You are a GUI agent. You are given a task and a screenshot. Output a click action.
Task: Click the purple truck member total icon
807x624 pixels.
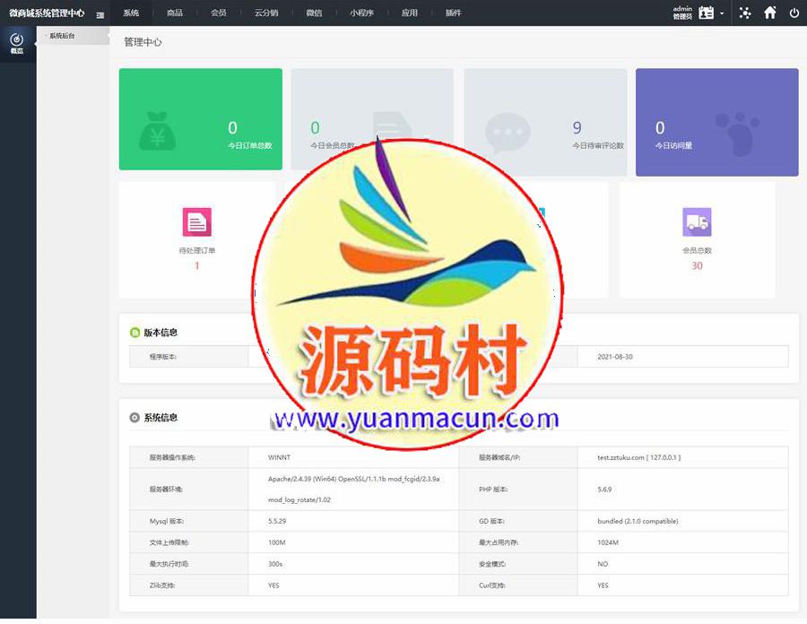pyautogui.click(x=697, y=221)
